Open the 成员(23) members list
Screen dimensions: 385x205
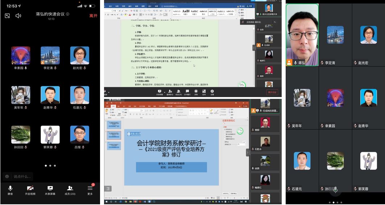point(70,190)
